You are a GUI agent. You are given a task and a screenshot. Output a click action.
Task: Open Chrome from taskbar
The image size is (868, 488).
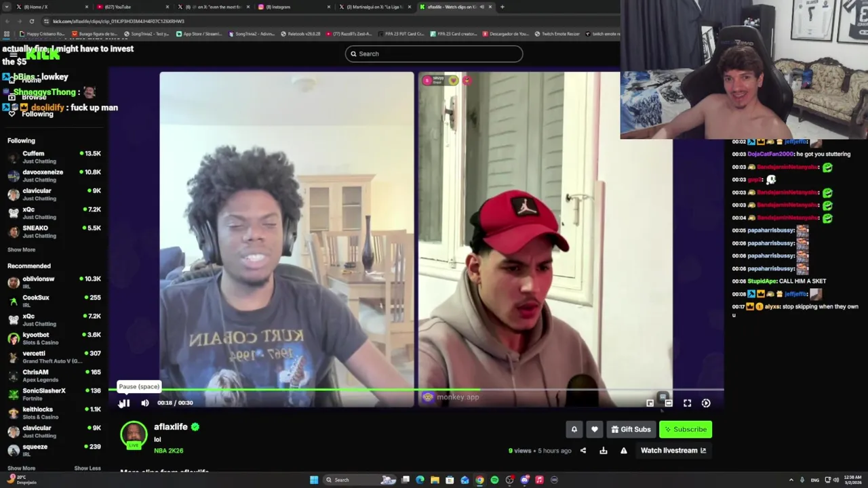coord(479,480)
